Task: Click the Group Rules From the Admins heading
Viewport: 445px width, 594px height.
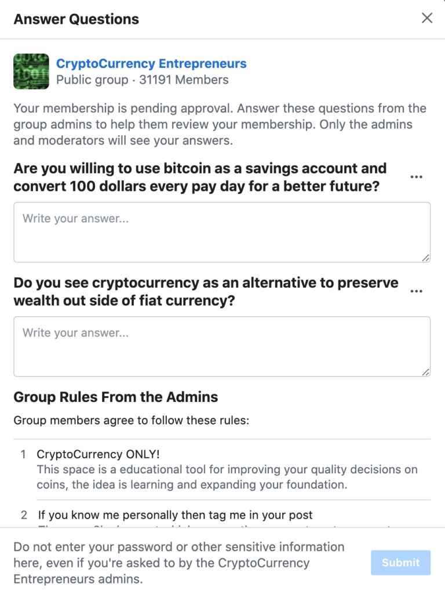Action: point(116,397)
